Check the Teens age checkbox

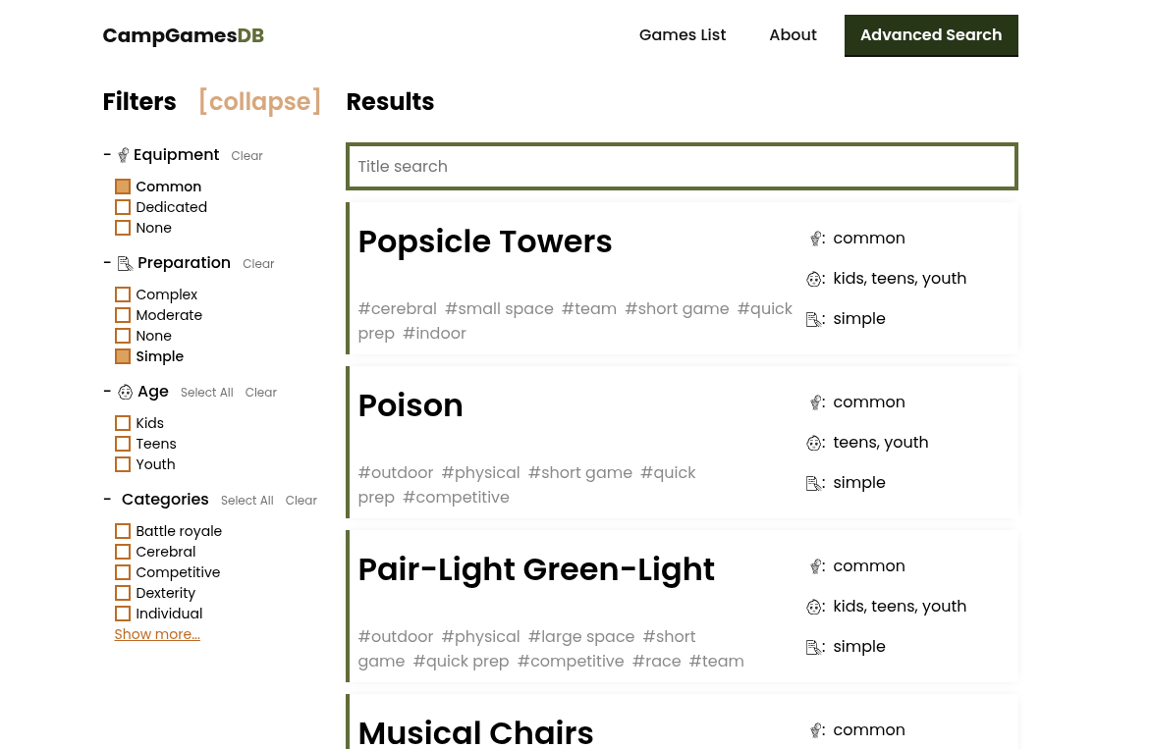click(x=123, y=444)
